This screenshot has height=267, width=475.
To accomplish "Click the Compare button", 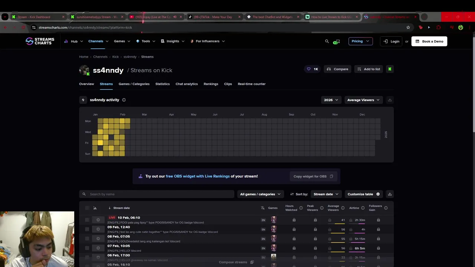I will (x=337, y=69).
